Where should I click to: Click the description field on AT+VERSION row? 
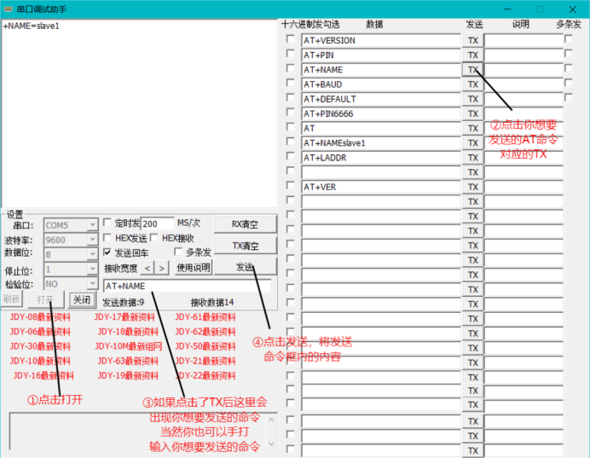pyautogui.click(x=523, y=40)
